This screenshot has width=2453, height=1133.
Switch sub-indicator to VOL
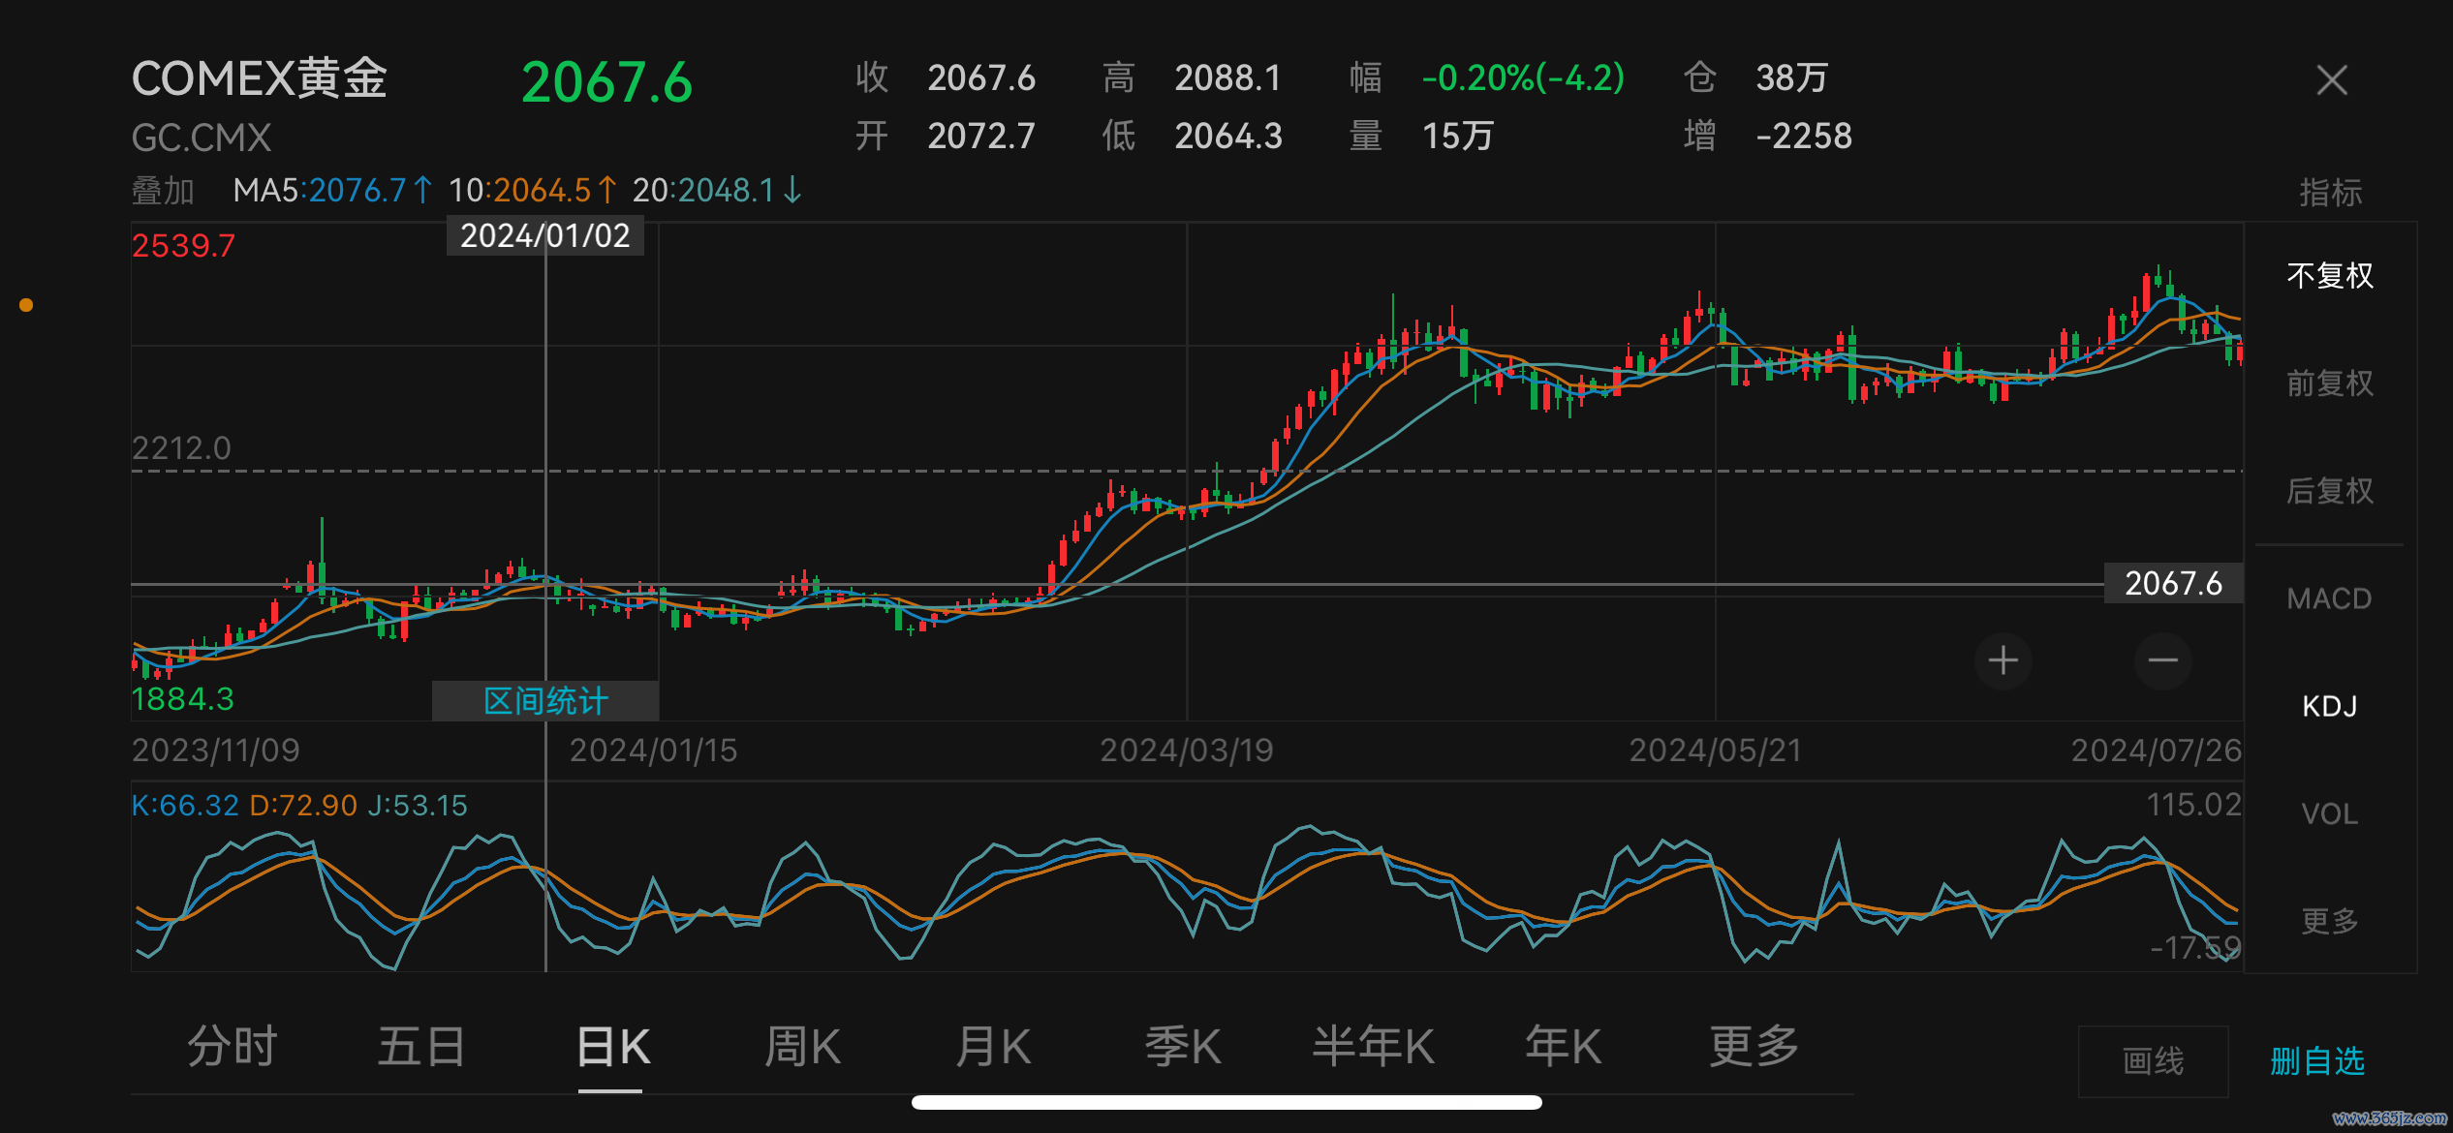(x=2329, y=813)
